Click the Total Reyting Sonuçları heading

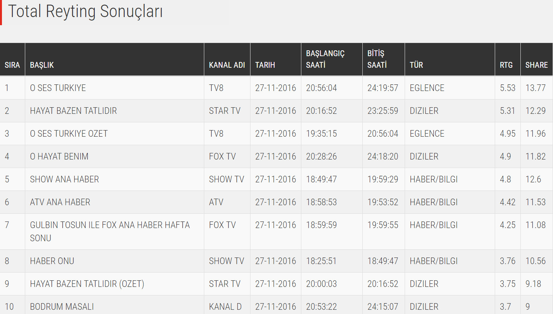pos(85,12)
